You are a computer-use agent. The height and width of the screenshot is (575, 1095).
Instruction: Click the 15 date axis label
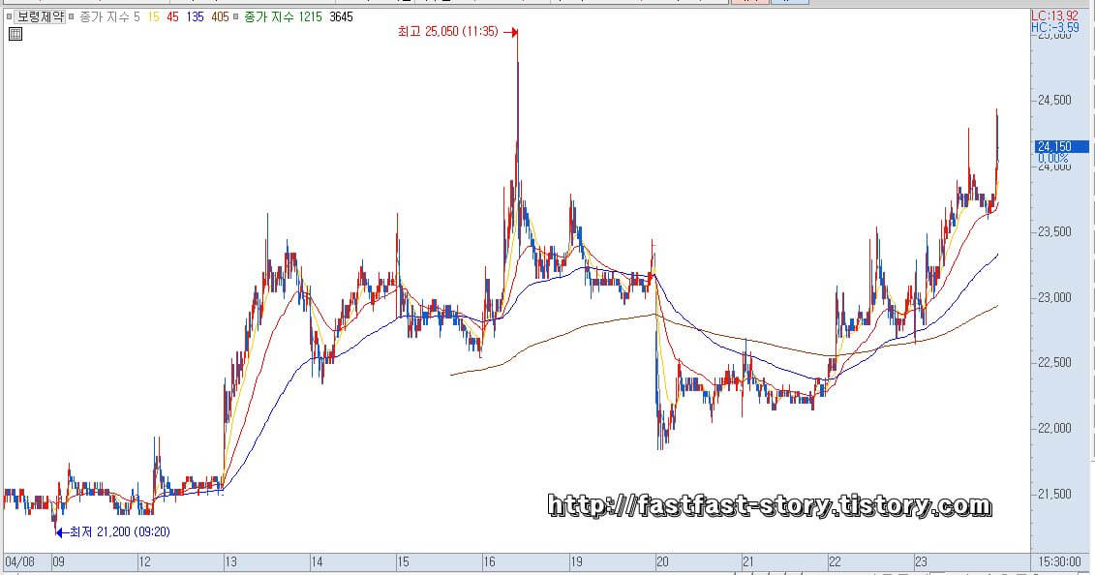point(403,561)
